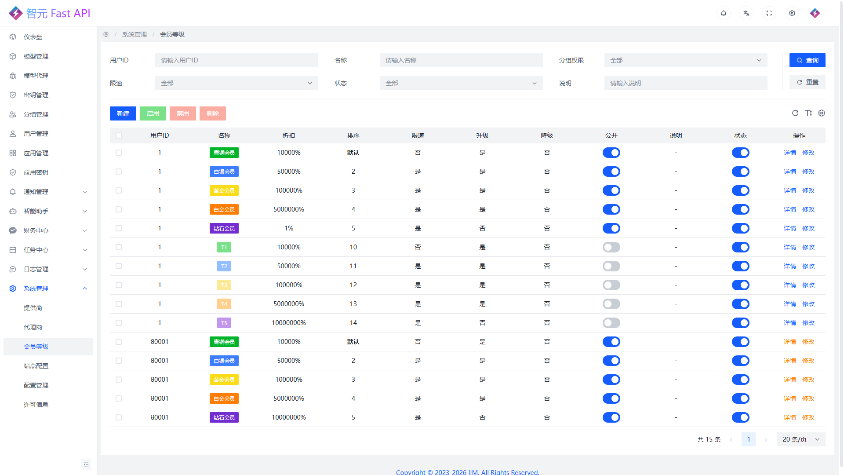Open 站点配置 in the sidebar
The image size is (844, 475).
tap(36, 366)
